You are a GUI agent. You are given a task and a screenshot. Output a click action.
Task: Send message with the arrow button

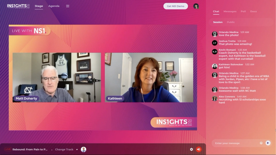click(268, 143)
